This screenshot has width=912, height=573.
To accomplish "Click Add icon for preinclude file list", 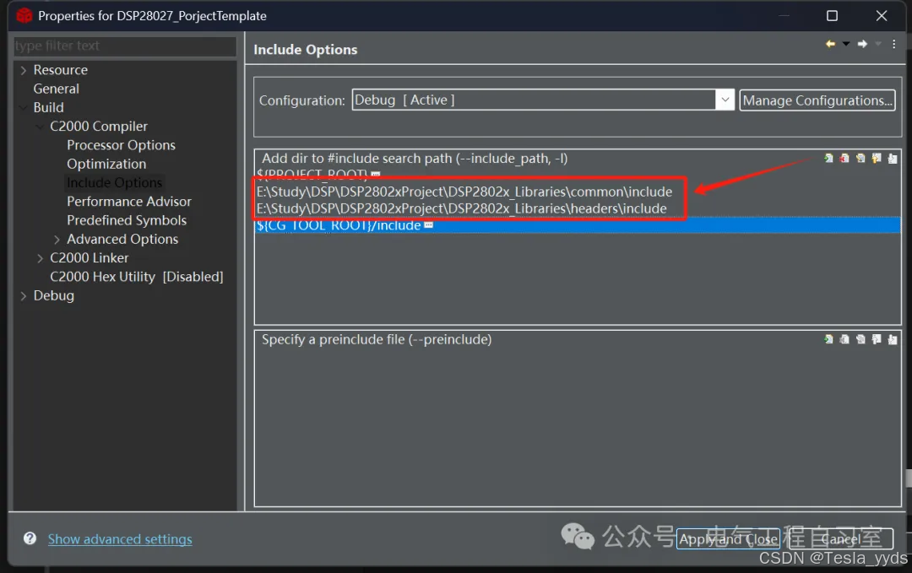I will click(828, 339).
